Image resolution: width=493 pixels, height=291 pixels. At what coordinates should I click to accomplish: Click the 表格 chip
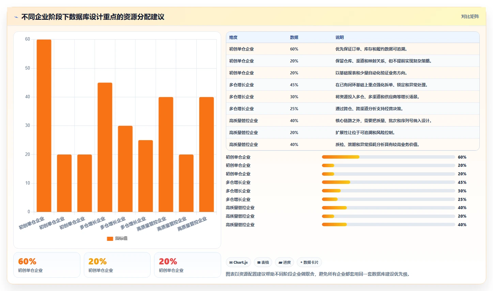(x=263, y=262)
